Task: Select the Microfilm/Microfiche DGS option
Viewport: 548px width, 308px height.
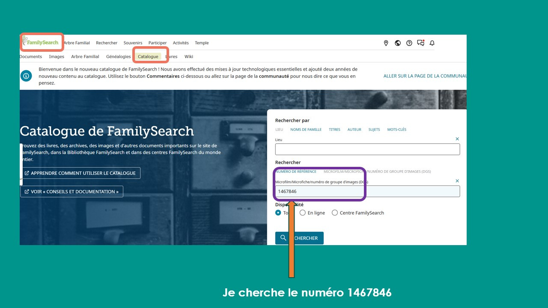Action: (377, 172)
